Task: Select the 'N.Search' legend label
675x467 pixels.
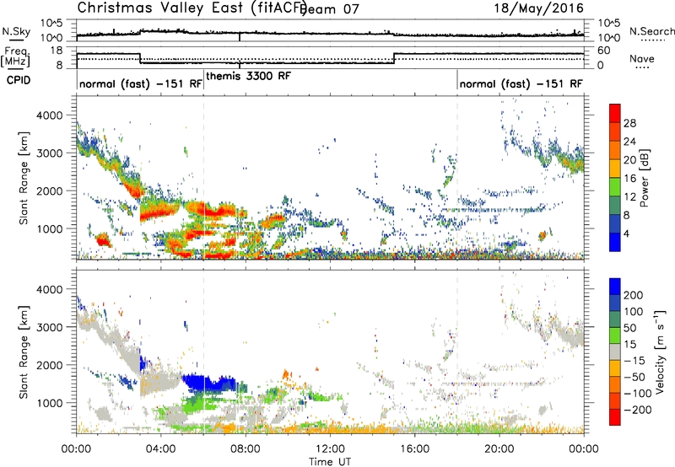Action: 651,31
